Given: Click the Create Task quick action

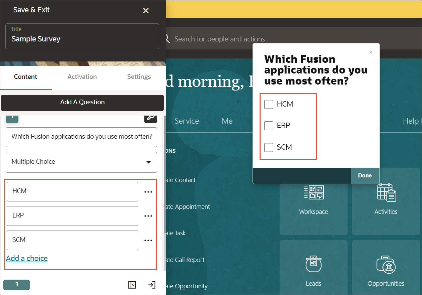Looking at the screenshot, I should click(176, 233).
